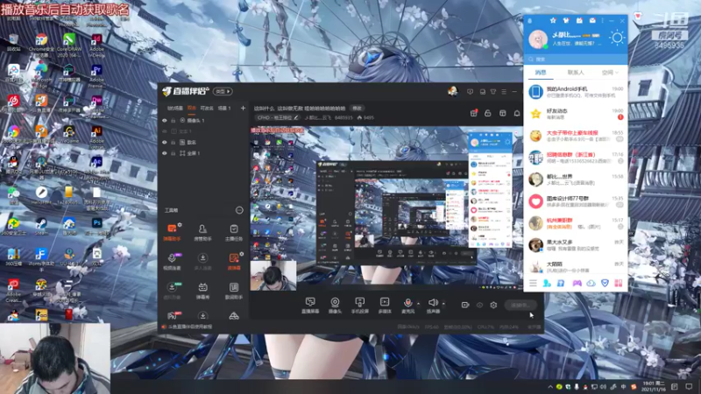Launch the 视频连麦 tool

[172, 261]
